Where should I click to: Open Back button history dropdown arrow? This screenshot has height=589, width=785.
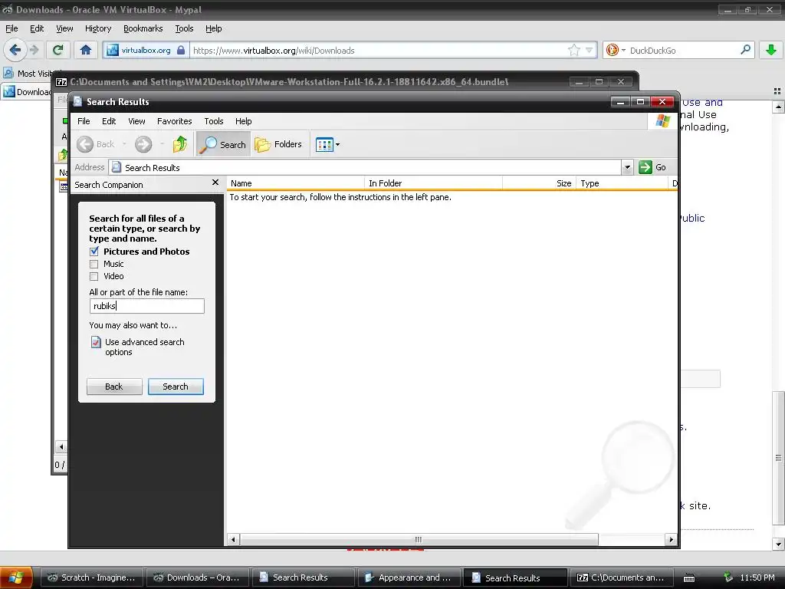point(124,144)
